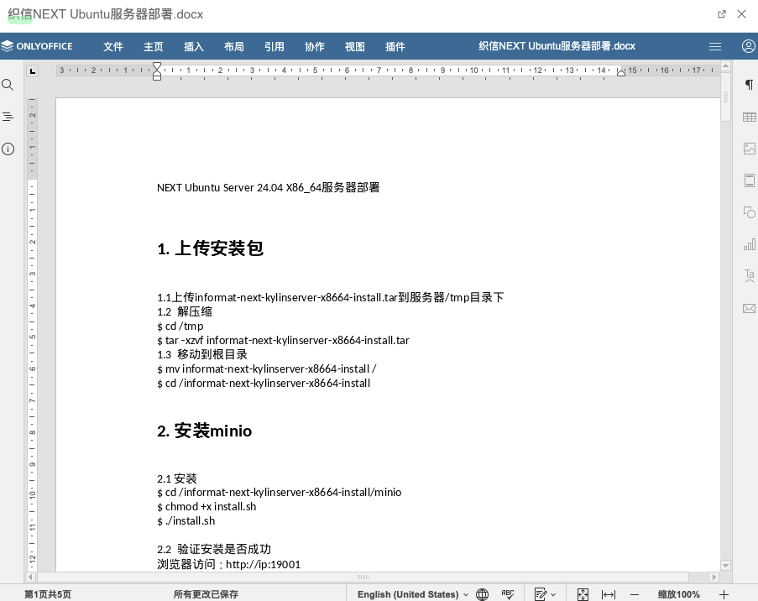758x601 pixels.
Task: Switch to the 插入 ribbon tab
Action: (193, 46)
